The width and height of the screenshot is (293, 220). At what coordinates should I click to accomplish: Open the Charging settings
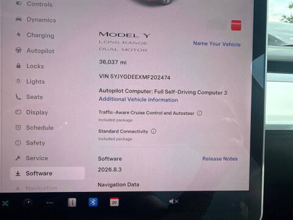(35, 35)
